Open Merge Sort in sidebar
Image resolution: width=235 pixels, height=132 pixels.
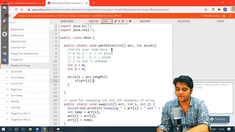pyautogui.click(x=17, y=59)
